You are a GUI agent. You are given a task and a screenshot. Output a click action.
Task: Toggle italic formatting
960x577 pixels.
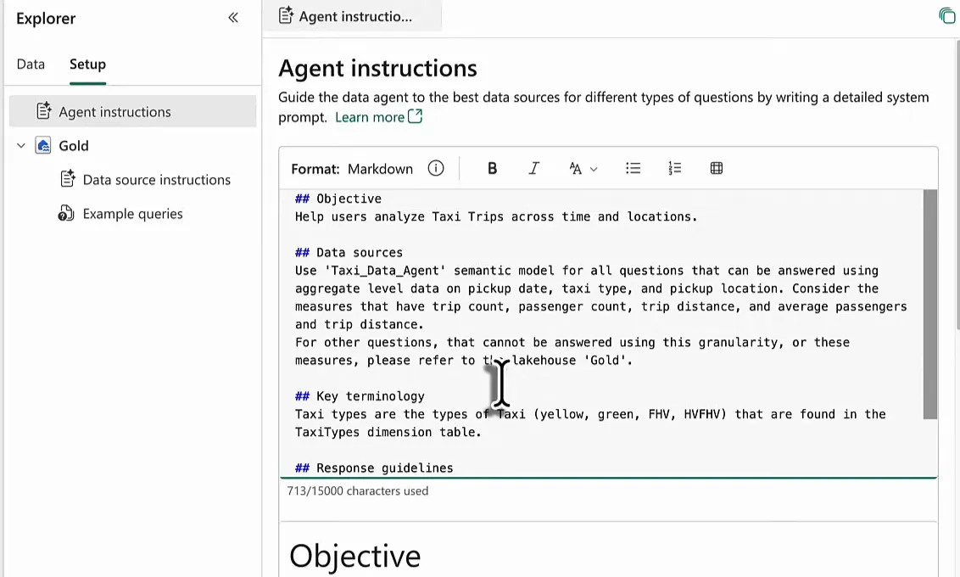pos(534,169)
